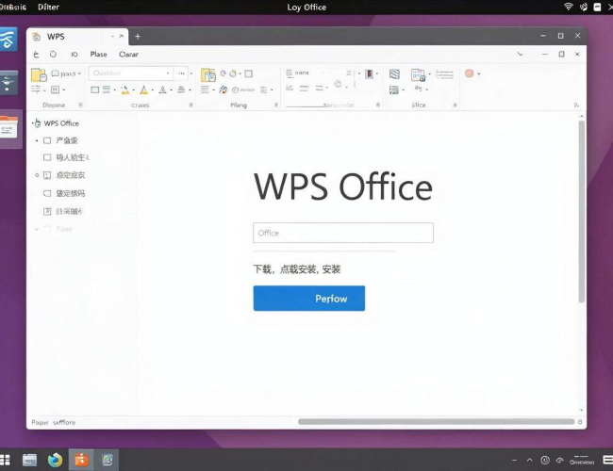Click the circle icon next to back arrow

click(53, 55)
